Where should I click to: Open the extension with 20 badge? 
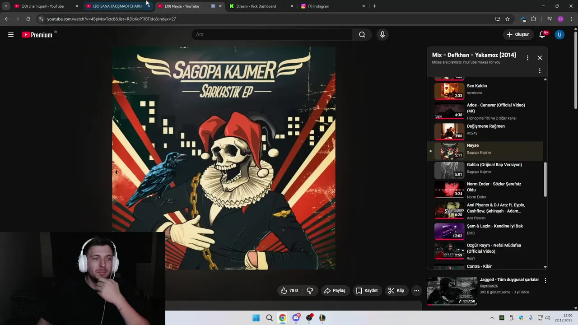[x=523, y=19]
